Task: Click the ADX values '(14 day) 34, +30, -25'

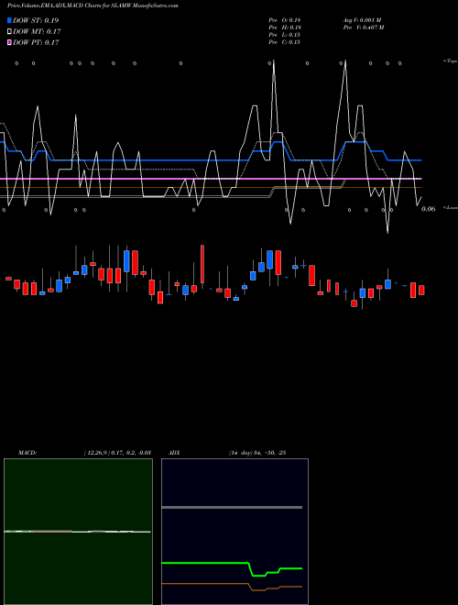Action: click(x=257, y=453)
